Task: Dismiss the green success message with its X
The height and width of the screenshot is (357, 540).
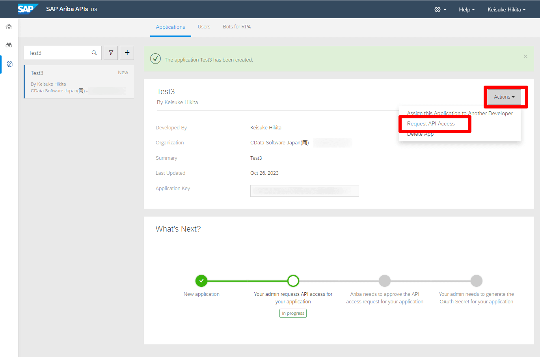Action: click(525, 56)
